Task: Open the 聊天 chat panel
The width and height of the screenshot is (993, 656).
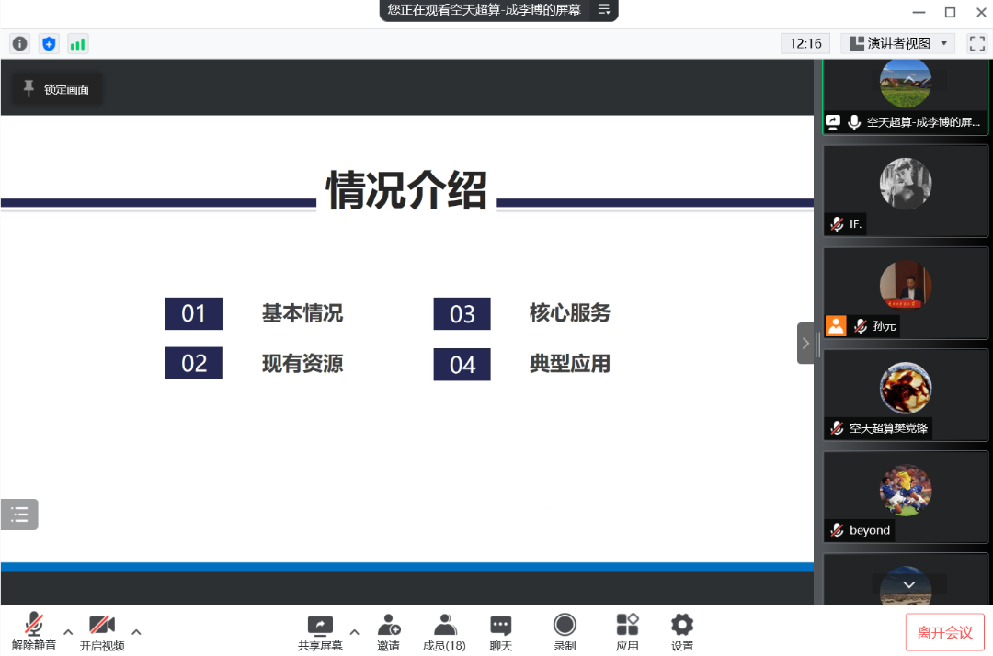Action: point(500,631)
